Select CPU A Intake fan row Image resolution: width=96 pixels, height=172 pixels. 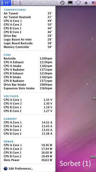click(x=28, y=66)
